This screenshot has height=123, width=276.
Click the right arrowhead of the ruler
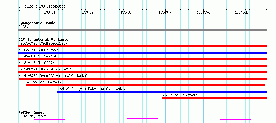click(266, 10)
